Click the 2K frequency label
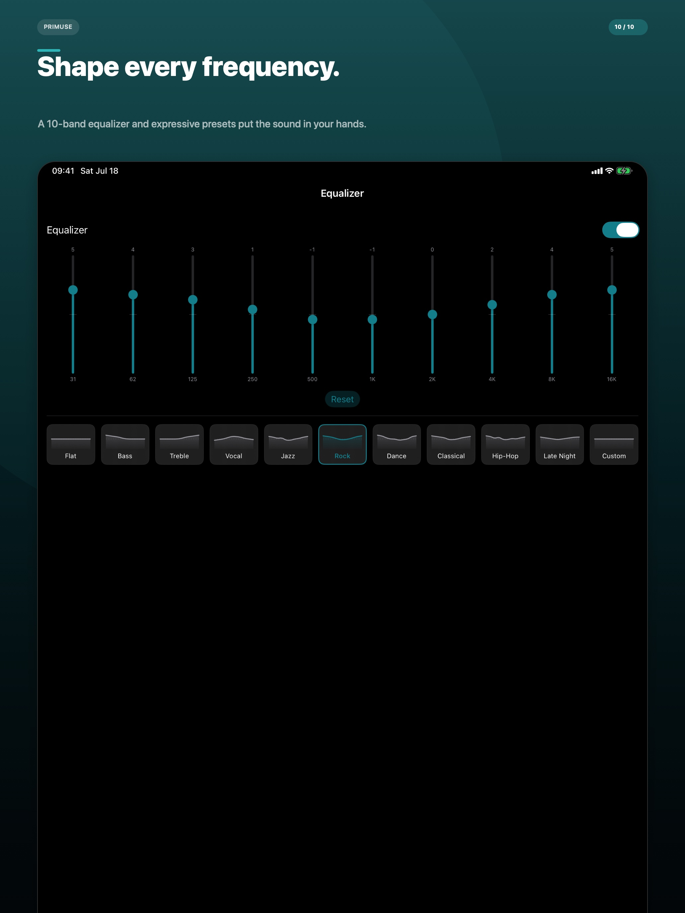Screen dimensions: 685x913 (432, 379)
